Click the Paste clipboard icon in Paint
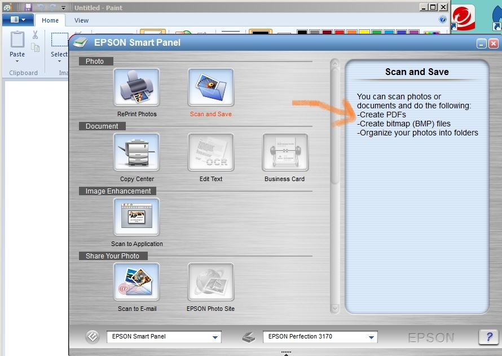 coord(17,39)
